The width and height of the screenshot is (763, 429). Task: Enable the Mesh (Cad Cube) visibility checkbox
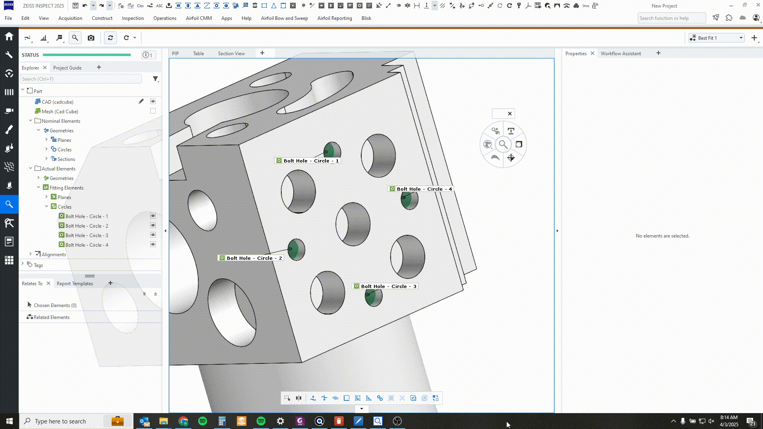pyautogui.click(x=153, y=111)
